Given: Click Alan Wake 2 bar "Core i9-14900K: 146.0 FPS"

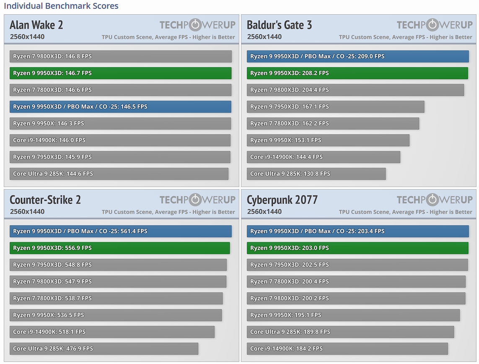Looking at the screenshot, I should click(x=120, y=140).
